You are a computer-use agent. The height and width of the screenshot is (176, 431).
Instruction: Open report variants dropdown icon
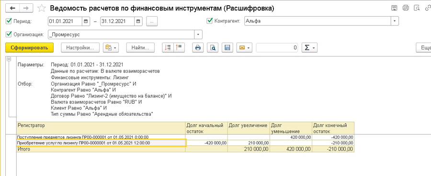(x=111, y=47)
